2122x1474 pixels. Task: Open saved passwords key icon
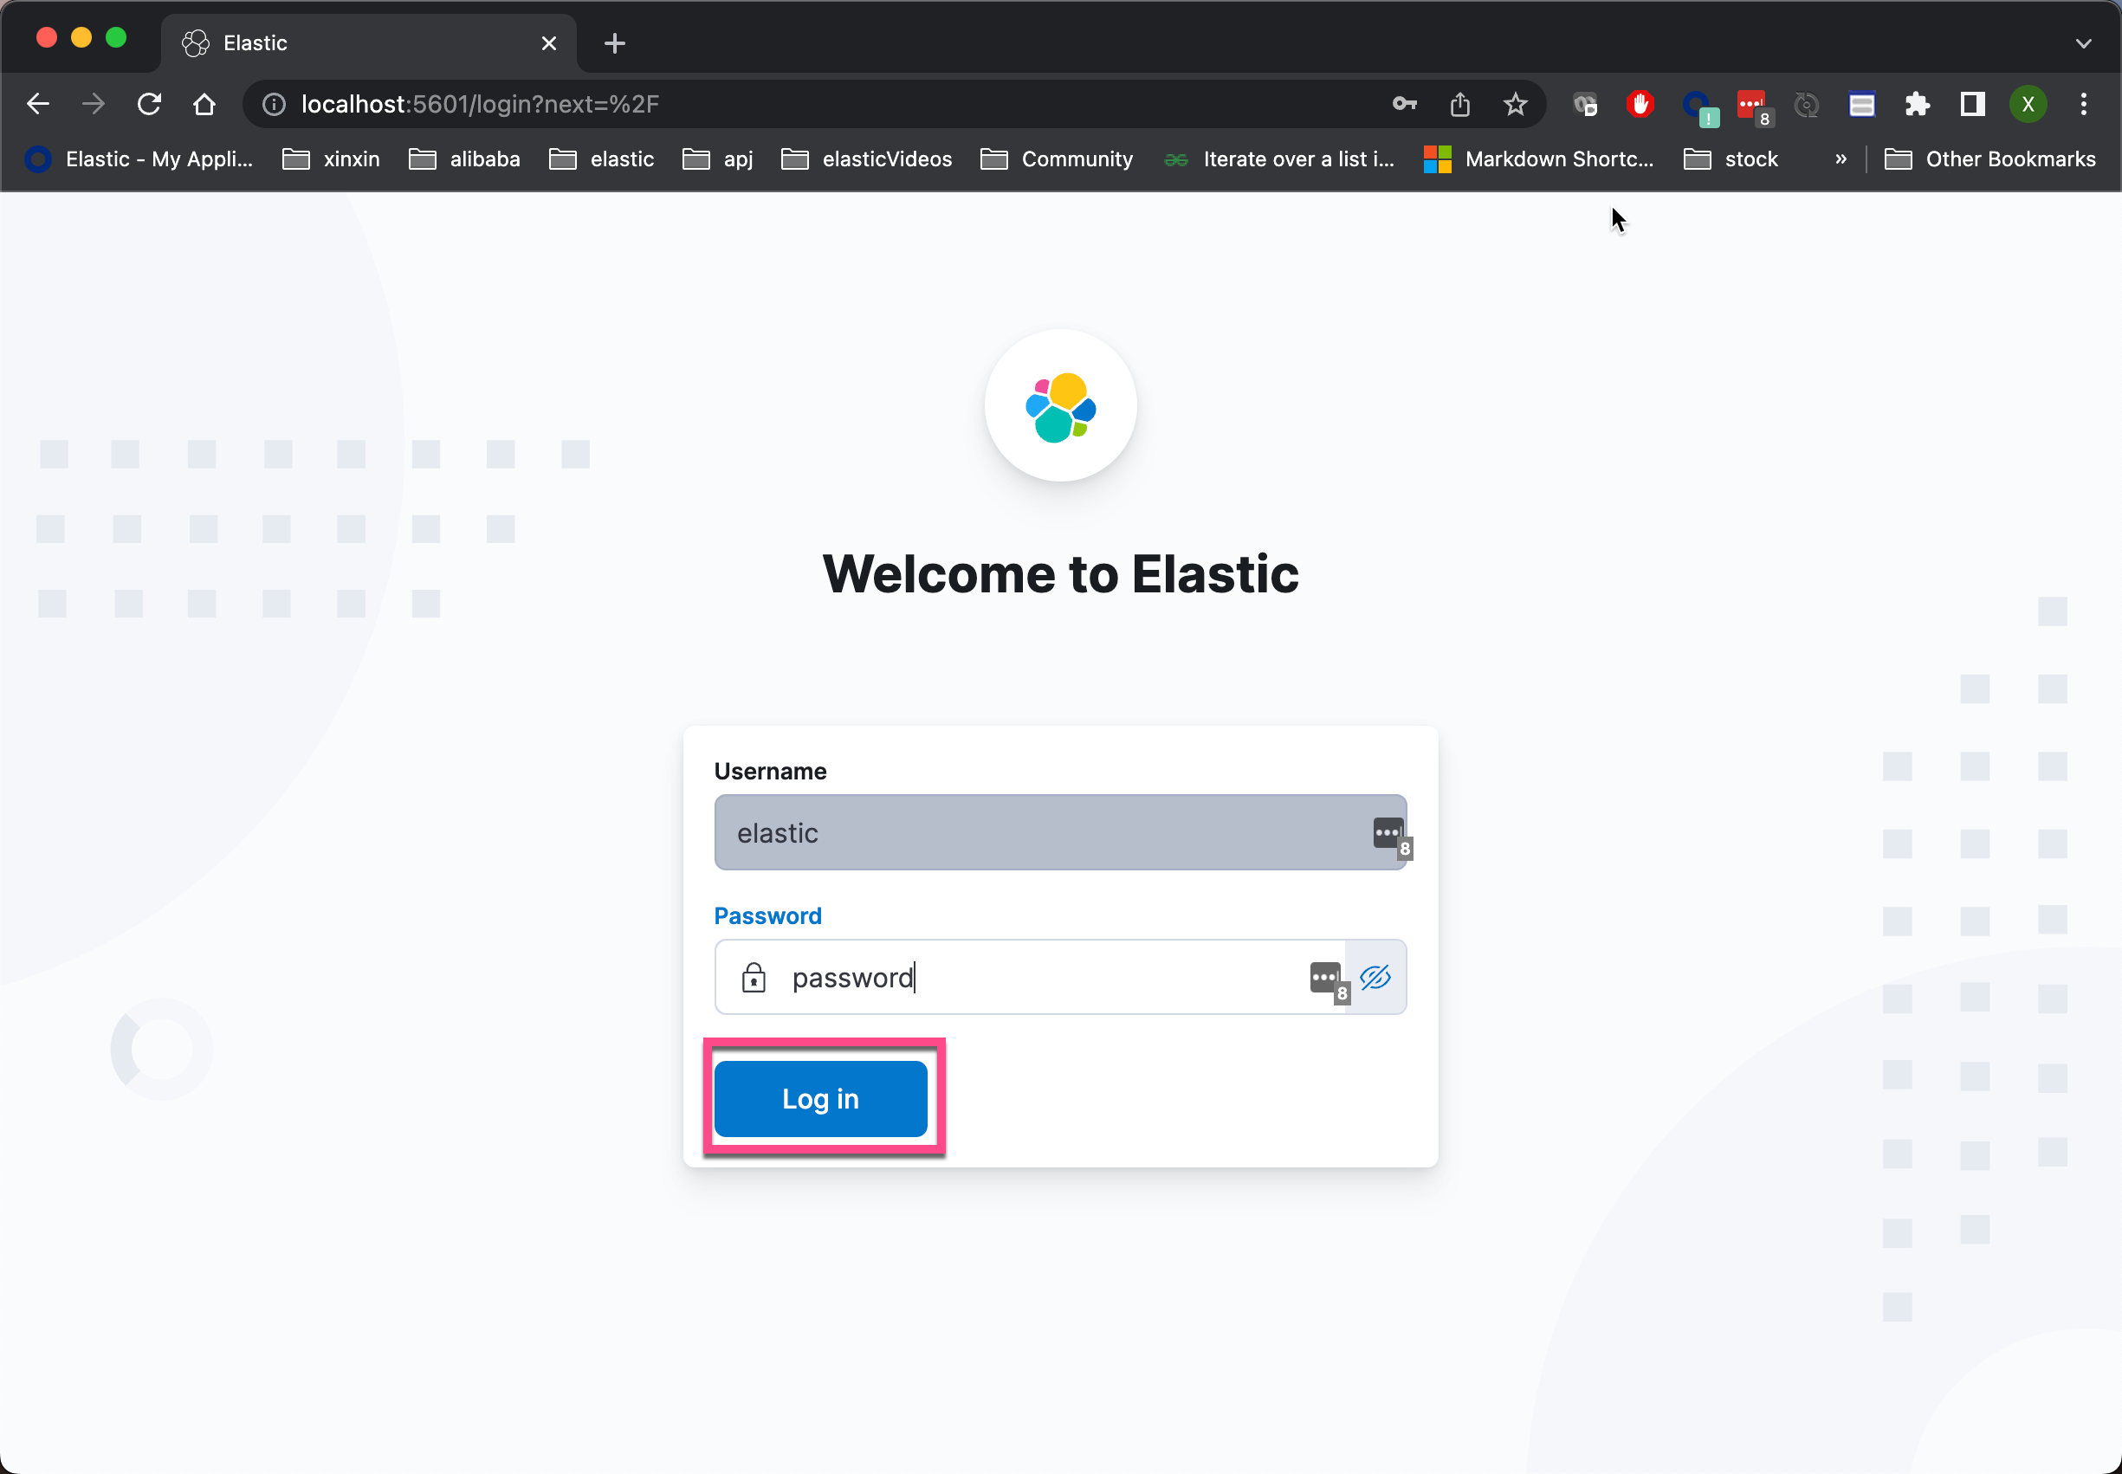[x=1405, y=105]
